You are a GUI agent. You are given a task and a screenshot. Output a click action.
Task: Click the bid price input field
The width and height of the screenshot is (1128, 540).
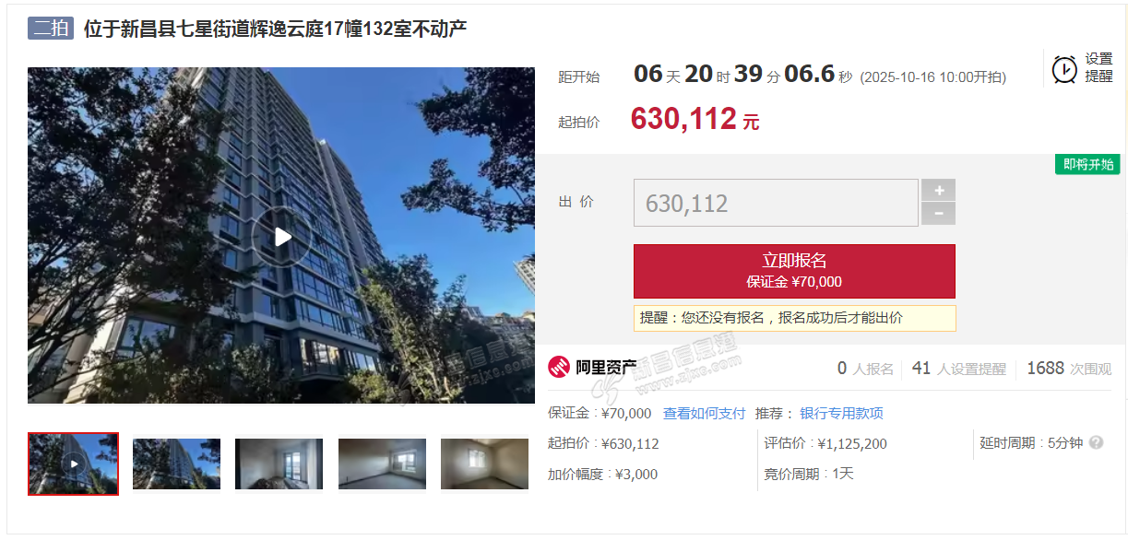pos(776,203)
